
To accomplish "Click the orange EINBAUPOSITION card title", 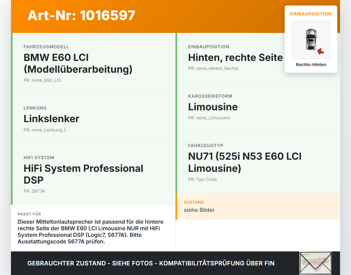I will tap(311, 14).
